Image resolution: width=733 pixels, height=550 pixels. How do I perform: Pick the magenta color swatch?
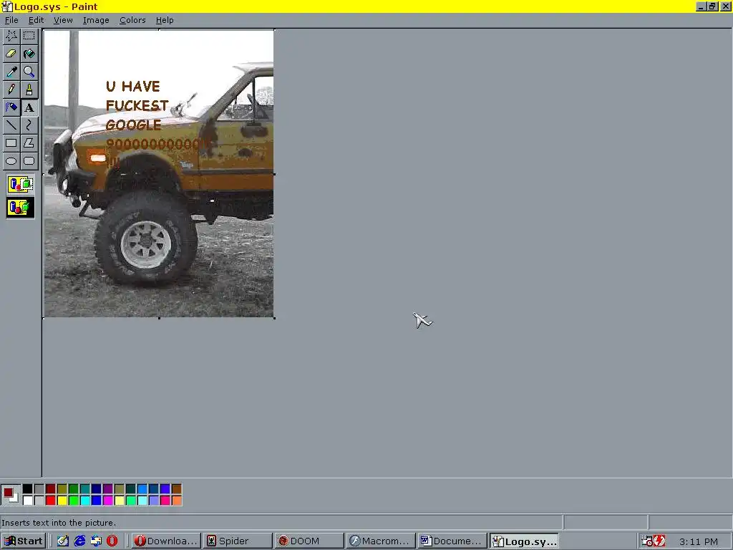point(107,501)
